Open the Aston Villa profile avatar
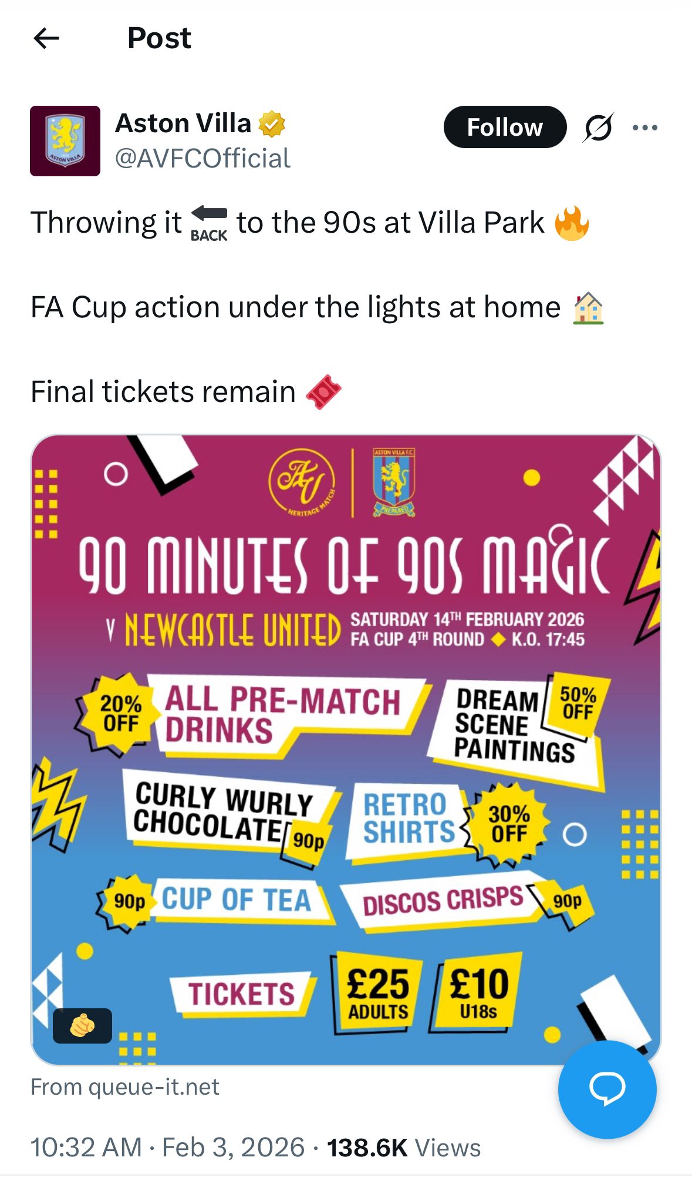The height and width of the screenshot is (1184, 692). [65, 141]
